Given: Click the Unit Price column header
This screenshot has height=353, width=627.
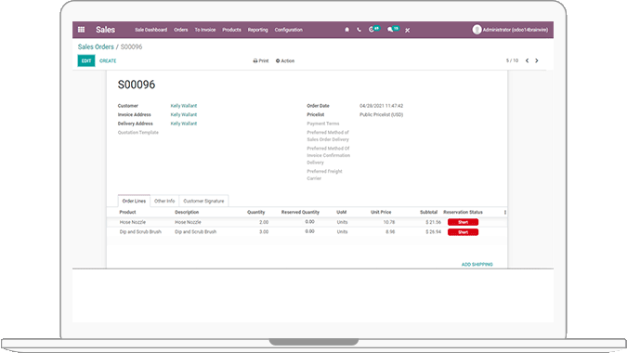Looking at the screenshot, I should (381, 213).
